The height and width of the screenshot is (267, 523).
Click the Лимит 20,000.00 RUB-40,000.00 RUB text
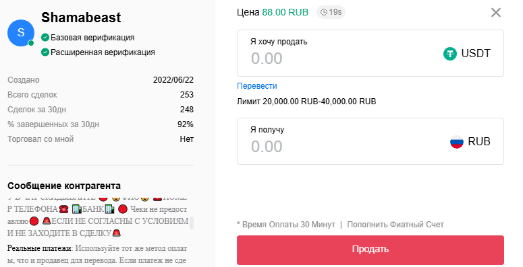tap(306, 102)
